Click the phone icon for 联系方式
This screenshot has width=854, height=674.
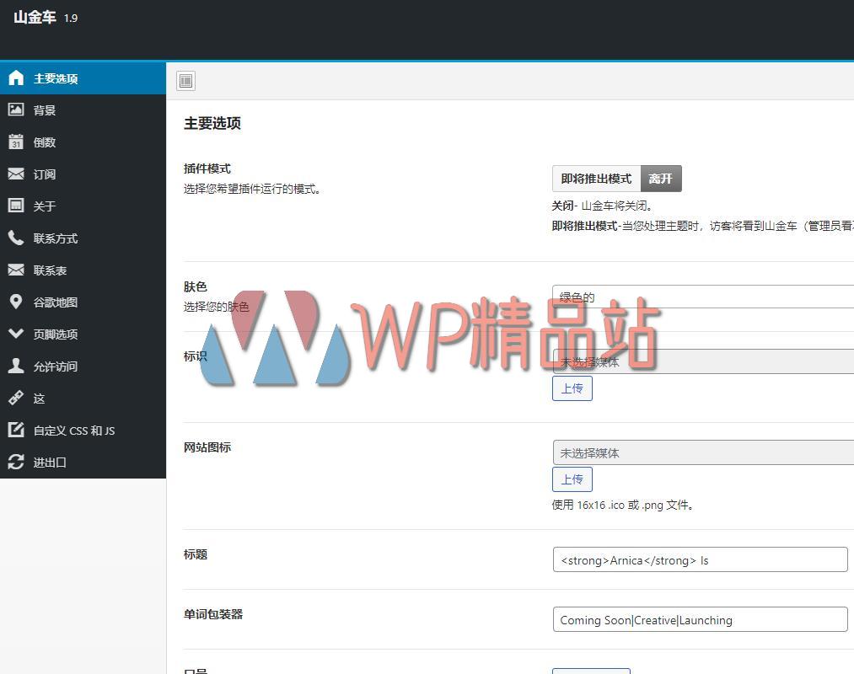16,238
